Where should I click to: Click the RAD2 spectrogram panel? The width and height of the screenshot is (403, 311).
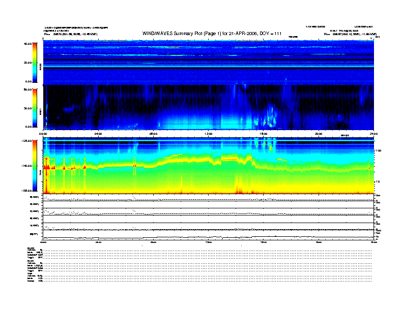209,63
